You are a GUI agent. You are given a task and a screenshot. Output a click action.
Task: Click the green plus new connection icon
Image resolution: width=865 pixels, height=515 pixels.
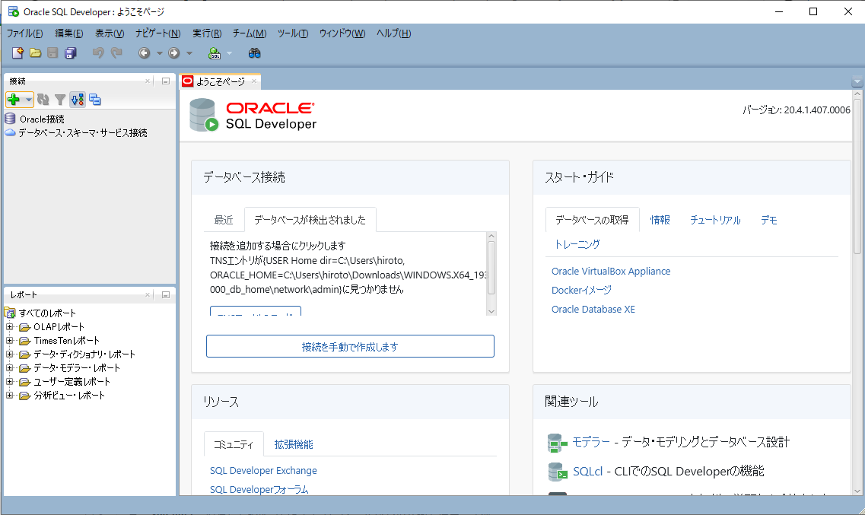(x=14, y=100)
